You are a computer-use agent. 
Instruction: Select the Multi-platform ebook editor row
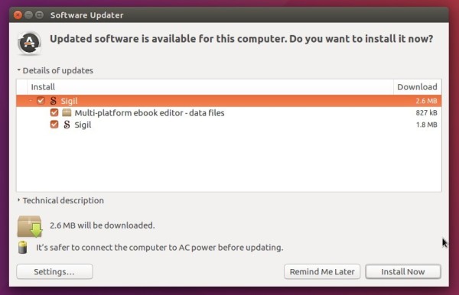pos(229,113)
